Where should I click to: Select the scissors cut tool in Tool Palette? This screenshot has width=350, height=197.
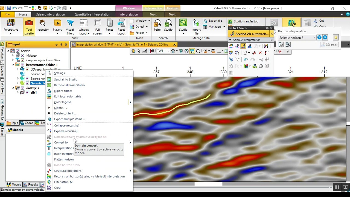pyautogui.click(x=231, y=59)
